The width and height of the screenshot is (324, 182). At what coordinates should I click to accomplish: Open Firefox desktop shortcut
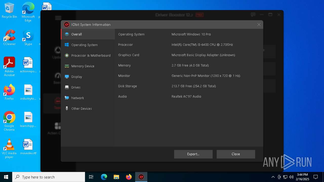(x=9, y=92)
